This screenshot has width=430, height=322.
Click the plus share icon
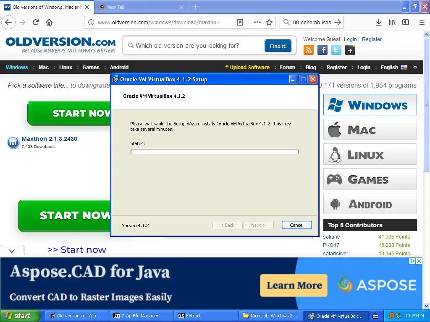(x=350, y=50)
